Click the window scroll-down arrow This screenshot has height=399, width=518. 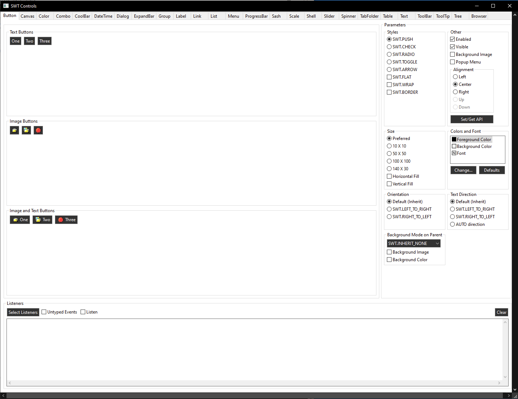click(x=515, y=390)
